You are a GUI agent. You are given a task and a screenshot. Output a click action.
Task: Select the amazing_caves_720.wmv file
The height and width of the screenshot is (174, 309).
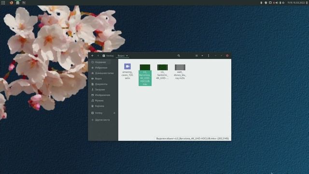(127, 71)
